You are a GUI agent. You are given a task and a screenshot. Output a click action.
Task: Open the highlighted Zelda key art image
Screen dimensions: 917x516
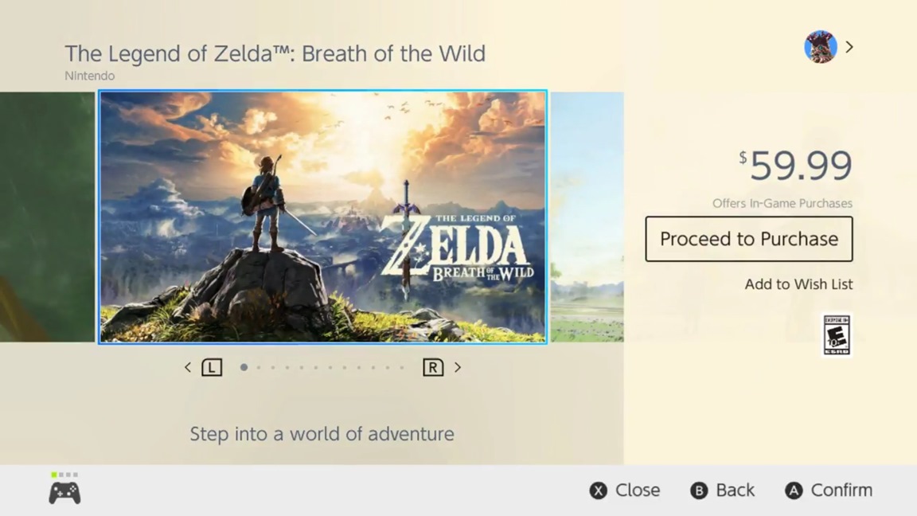322,217
